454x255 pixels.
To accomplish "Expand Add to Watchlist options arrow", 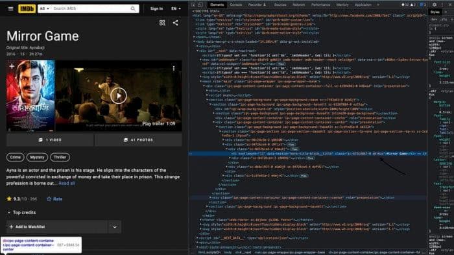I will (x=115, y=227).
